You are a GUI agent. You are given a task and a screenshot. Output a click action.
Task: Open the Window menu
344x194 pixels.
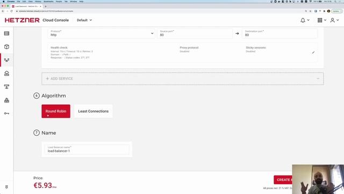tap(73, 1)
